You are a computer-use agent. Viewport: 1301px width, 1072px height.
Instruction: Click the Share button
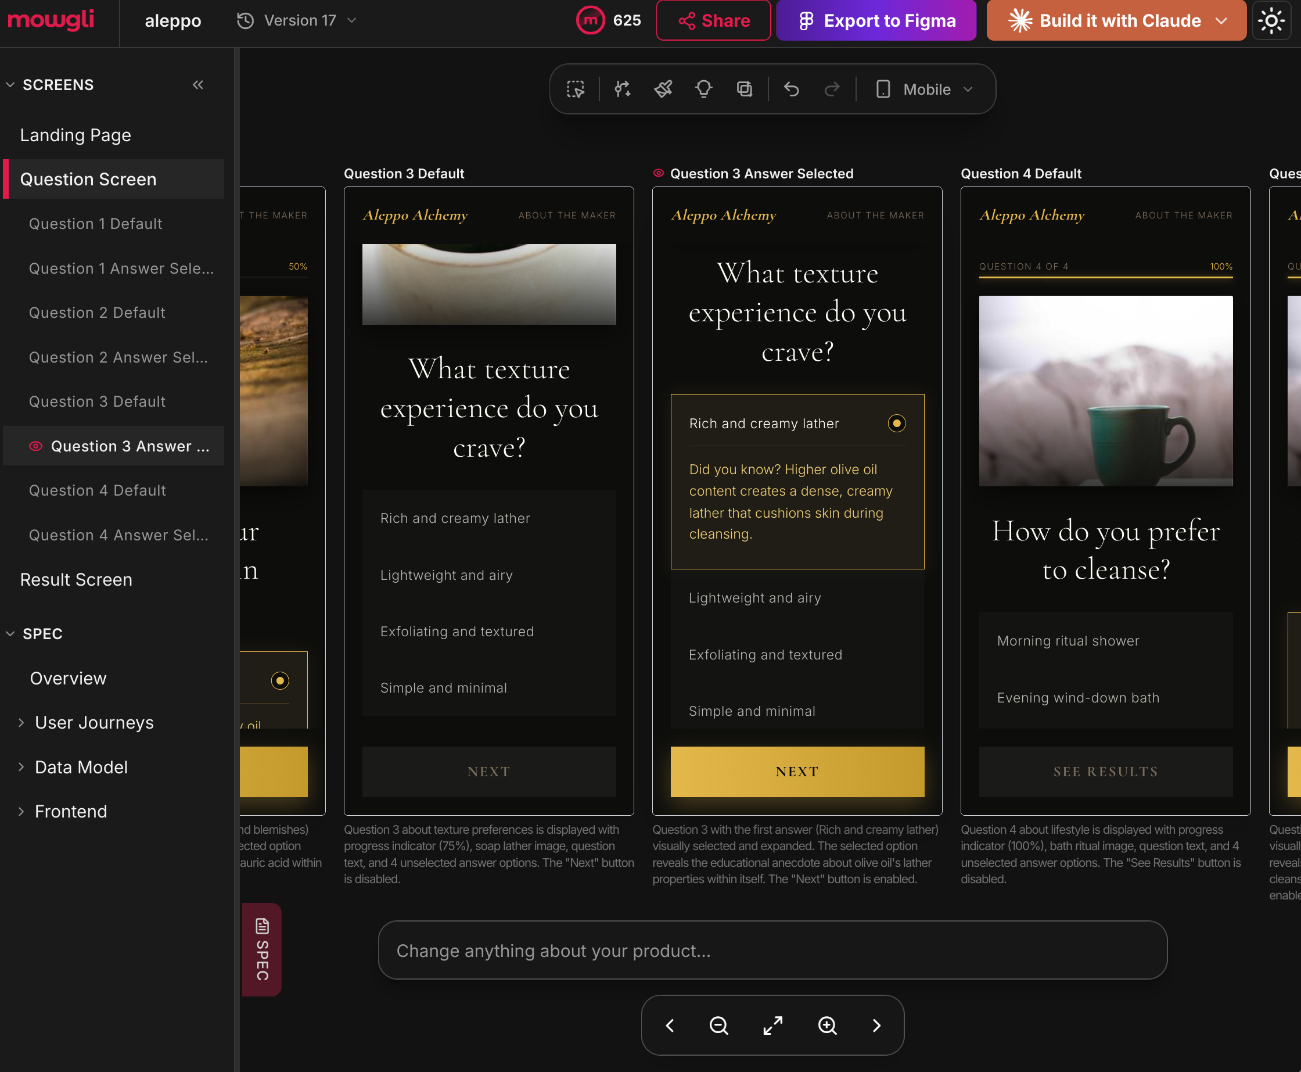pos(713,21)
